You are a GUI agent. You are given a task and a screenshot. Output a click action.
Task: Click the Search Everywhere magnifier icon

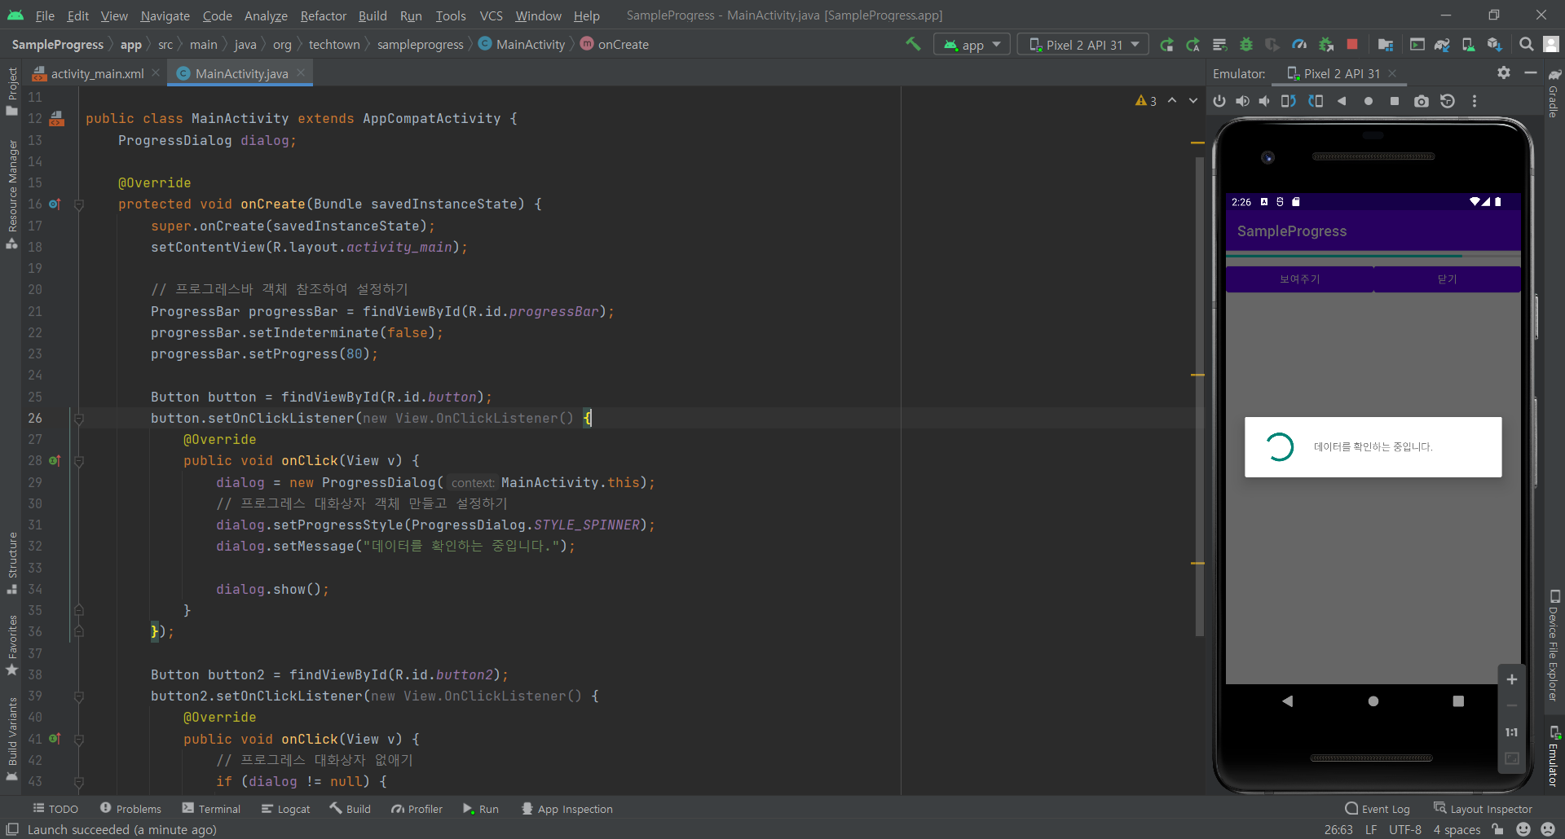point(1527,44)
